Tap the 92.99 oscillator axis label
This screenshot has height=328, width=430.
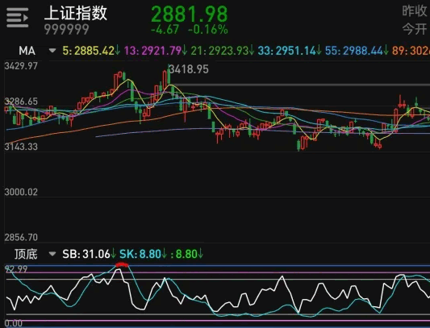(16, 269)
